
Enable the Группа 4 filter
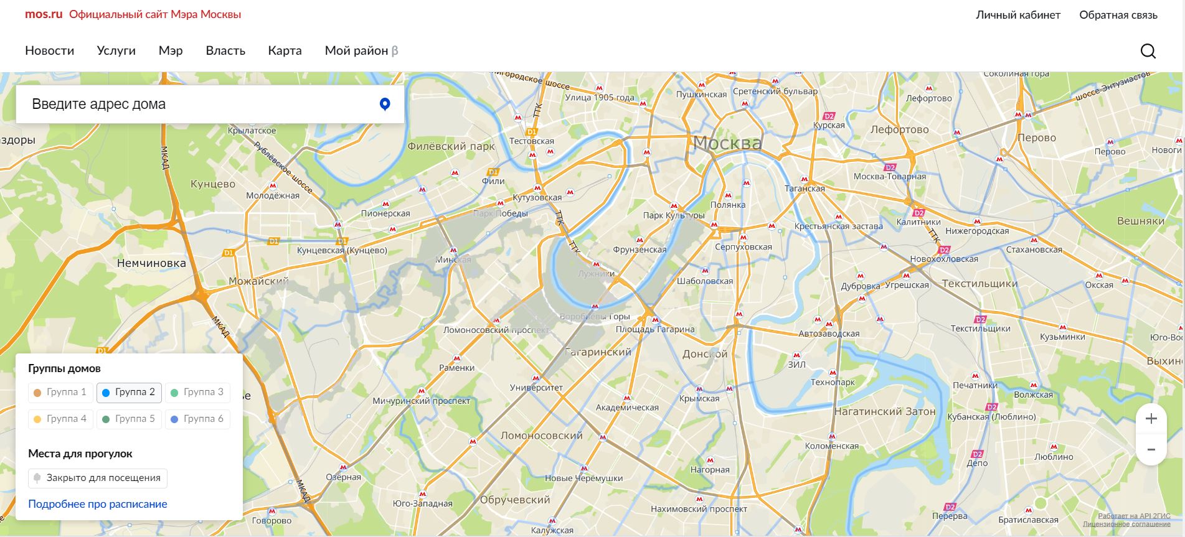(60, 419)
